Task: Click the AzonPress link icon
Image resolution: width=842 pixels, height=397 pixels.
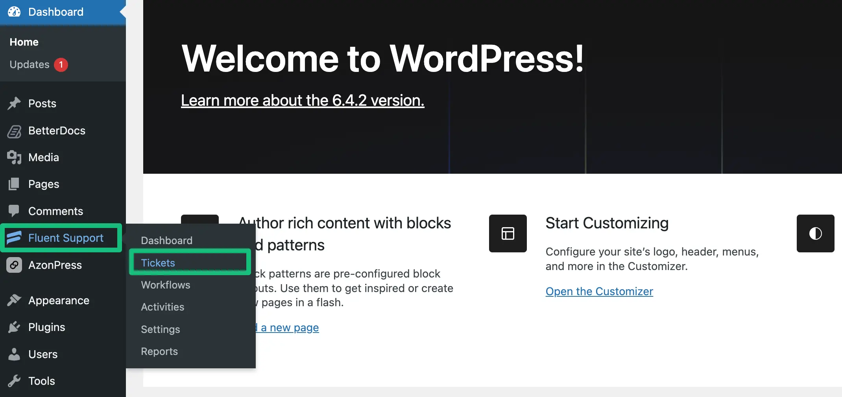Action: [x=14, y=265]
